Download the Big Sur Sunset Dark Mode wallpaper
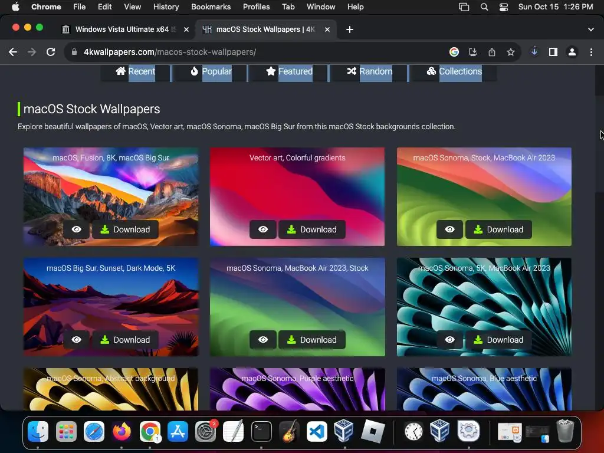This screenshot has height=453, width=604. (x=125, y=340)
